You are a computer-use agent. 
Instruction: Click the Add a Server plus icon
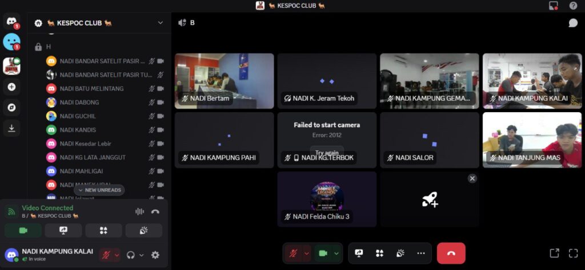(x=11, y=87)
